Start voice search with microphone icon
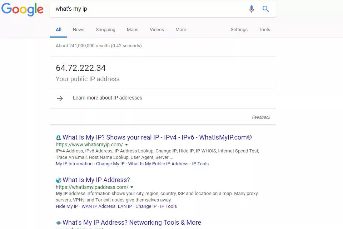343x229 pixels. (252, 9)
